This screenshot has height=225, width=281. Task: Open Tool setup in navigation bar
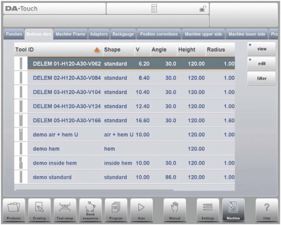click(x=65, y=210)
